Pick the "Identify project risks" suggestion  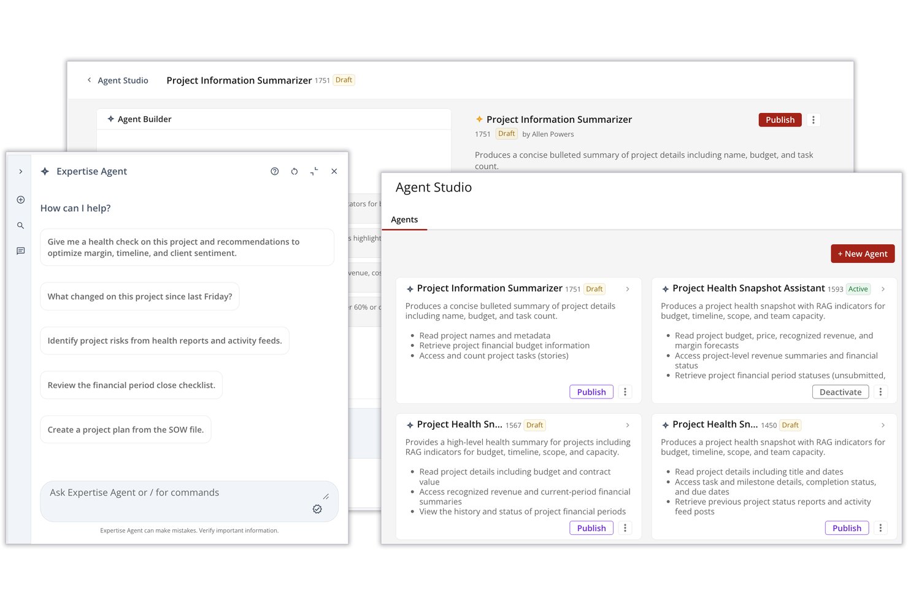[164, 341]
